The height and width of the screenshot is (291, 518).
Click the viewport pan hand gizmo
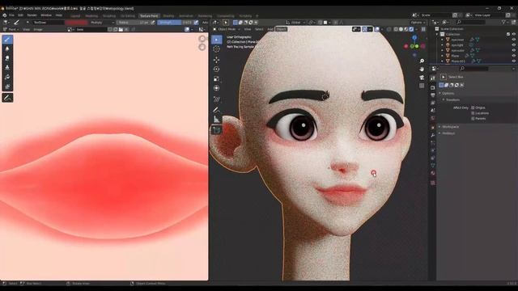coord(422,70)
